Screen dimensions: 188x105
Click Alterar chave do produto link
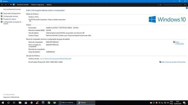click(173, 62)
